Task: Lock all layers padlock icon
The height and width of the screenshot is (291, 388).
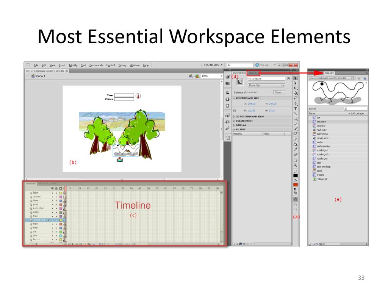Action: pos(56,189)
